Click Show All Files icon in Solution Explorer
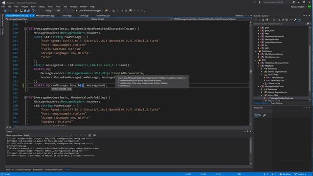Image resolution: width=313 pixels, height=176 pixels. (287, 20)
